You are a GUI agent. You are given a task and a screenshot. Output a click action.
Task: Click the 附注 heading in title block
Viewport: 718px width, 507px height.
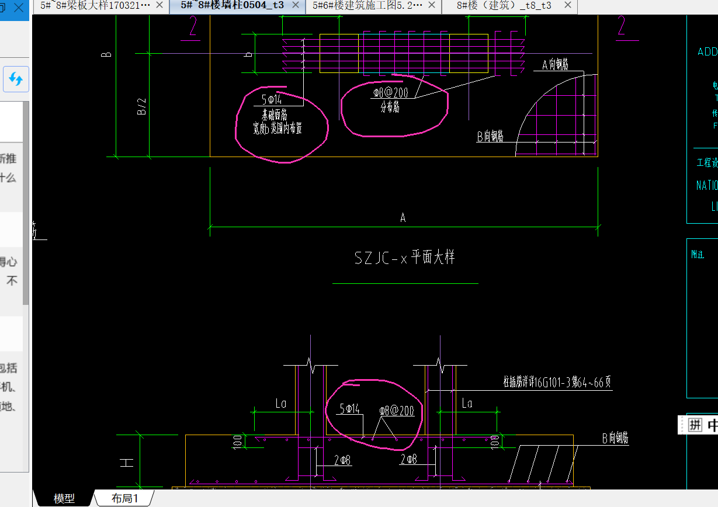point(698,255)
